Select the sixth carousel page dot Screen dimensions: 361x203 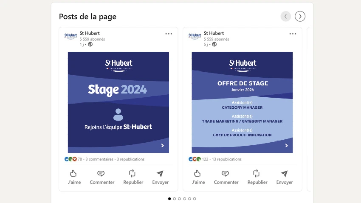click(x=195, y=199)
